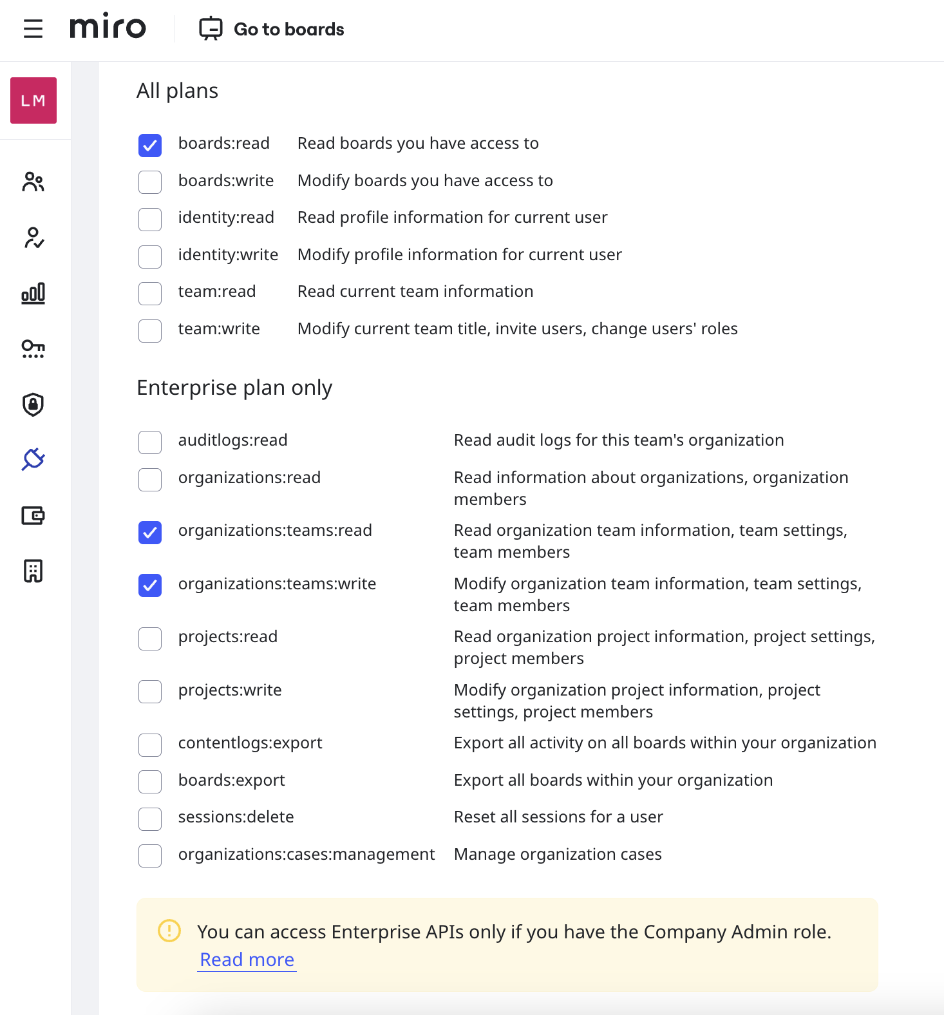The height and width of the screenshot is (1015, 944).
Task: Enable the sessions:delete scope
Action: tap(150, 819)
